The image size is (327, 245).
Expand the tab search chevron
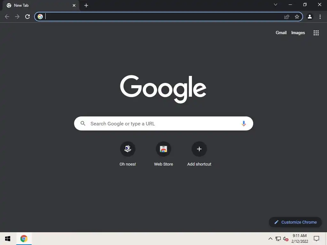(x=276, y=4)
